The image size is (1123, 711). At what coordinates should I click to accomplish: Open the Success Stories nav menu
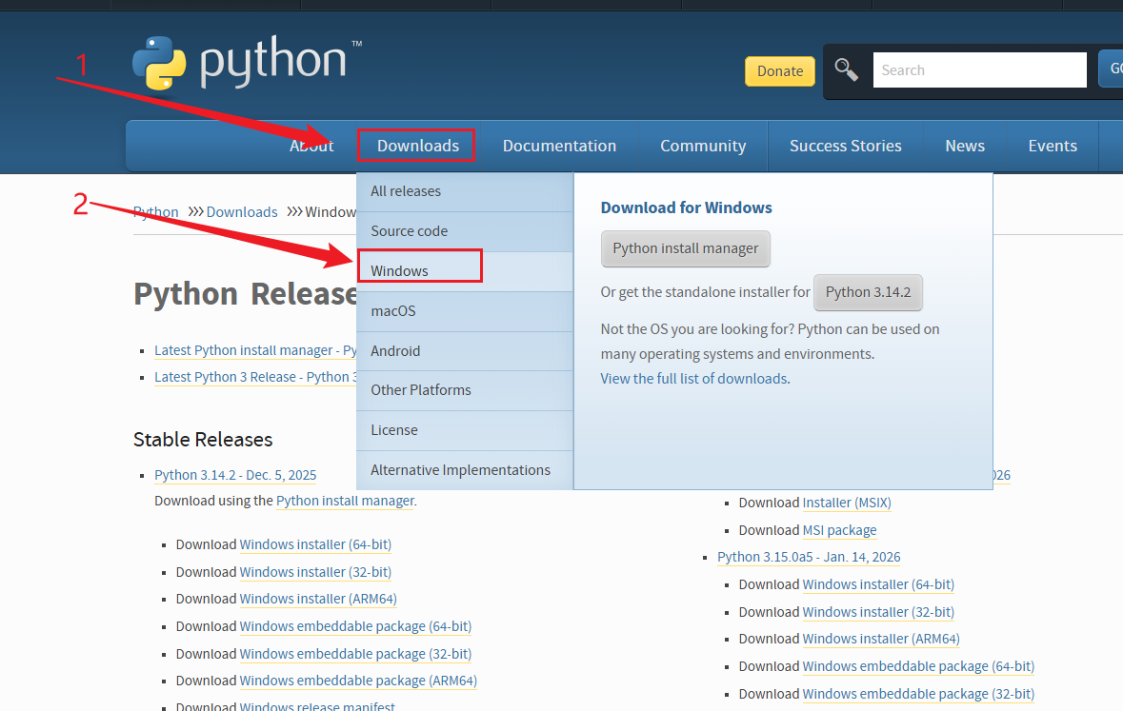pos(845,146)
